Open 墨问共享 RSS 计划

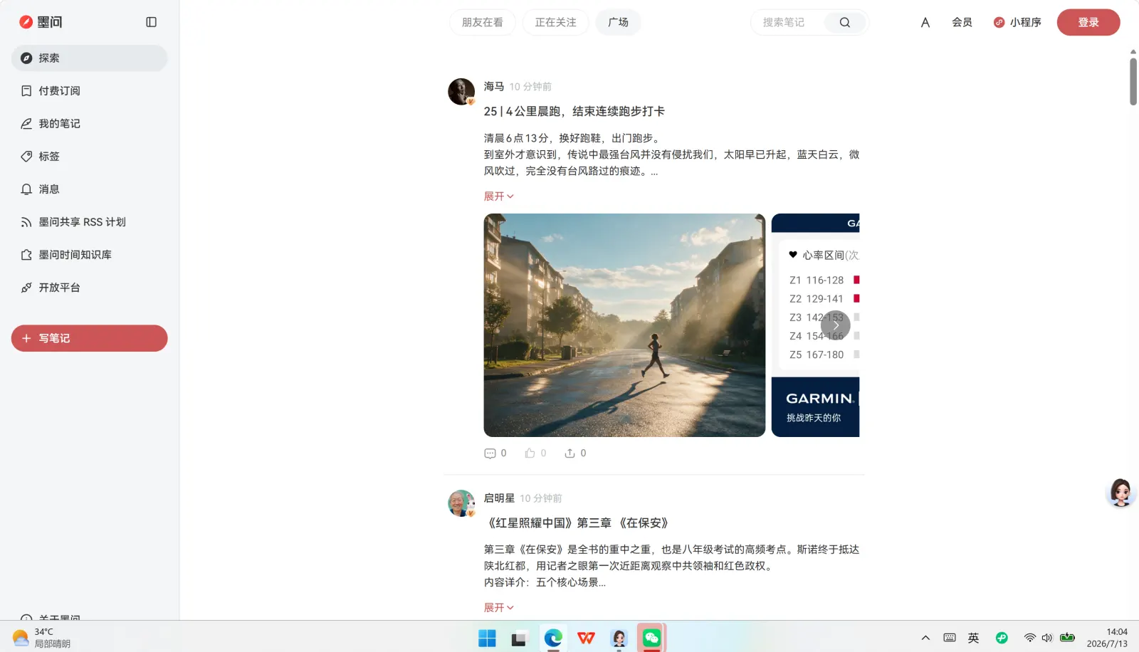click(x=89, y=222)
